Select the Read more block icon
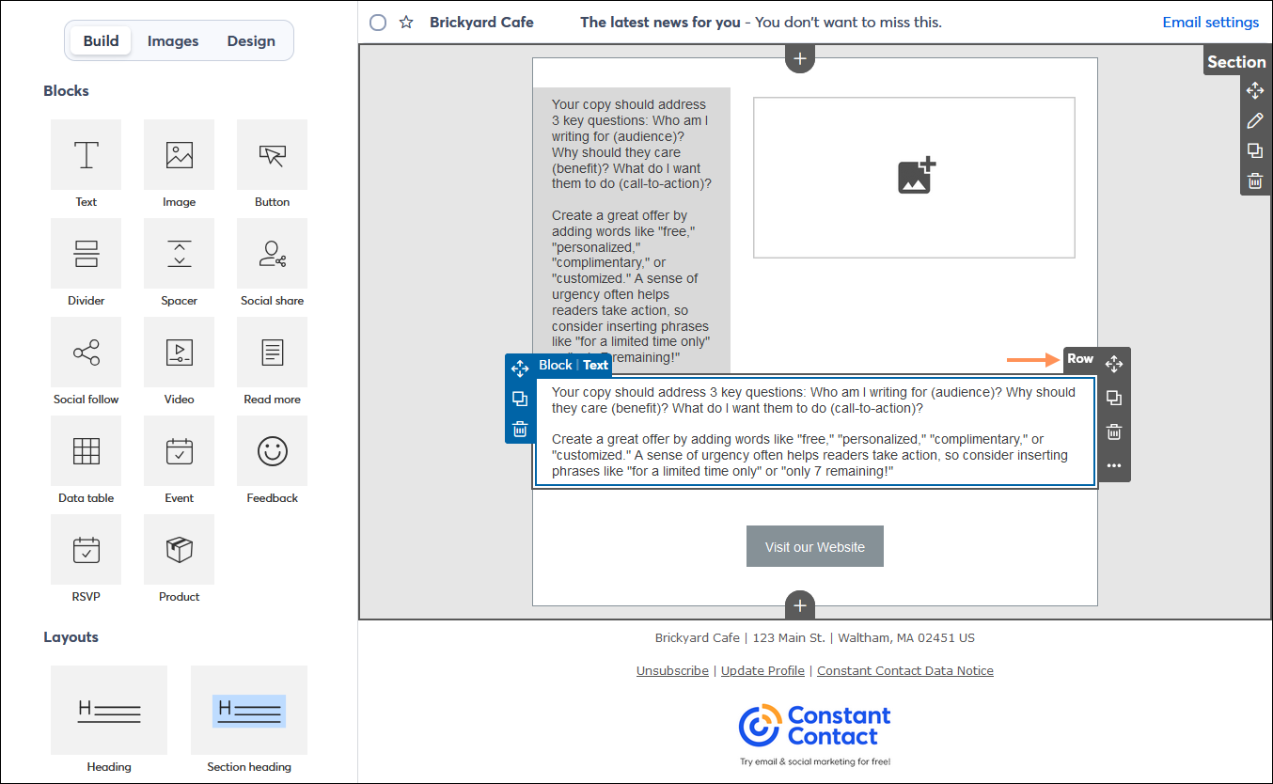Screen dimensions: 1273x784 tap(272, 353)
